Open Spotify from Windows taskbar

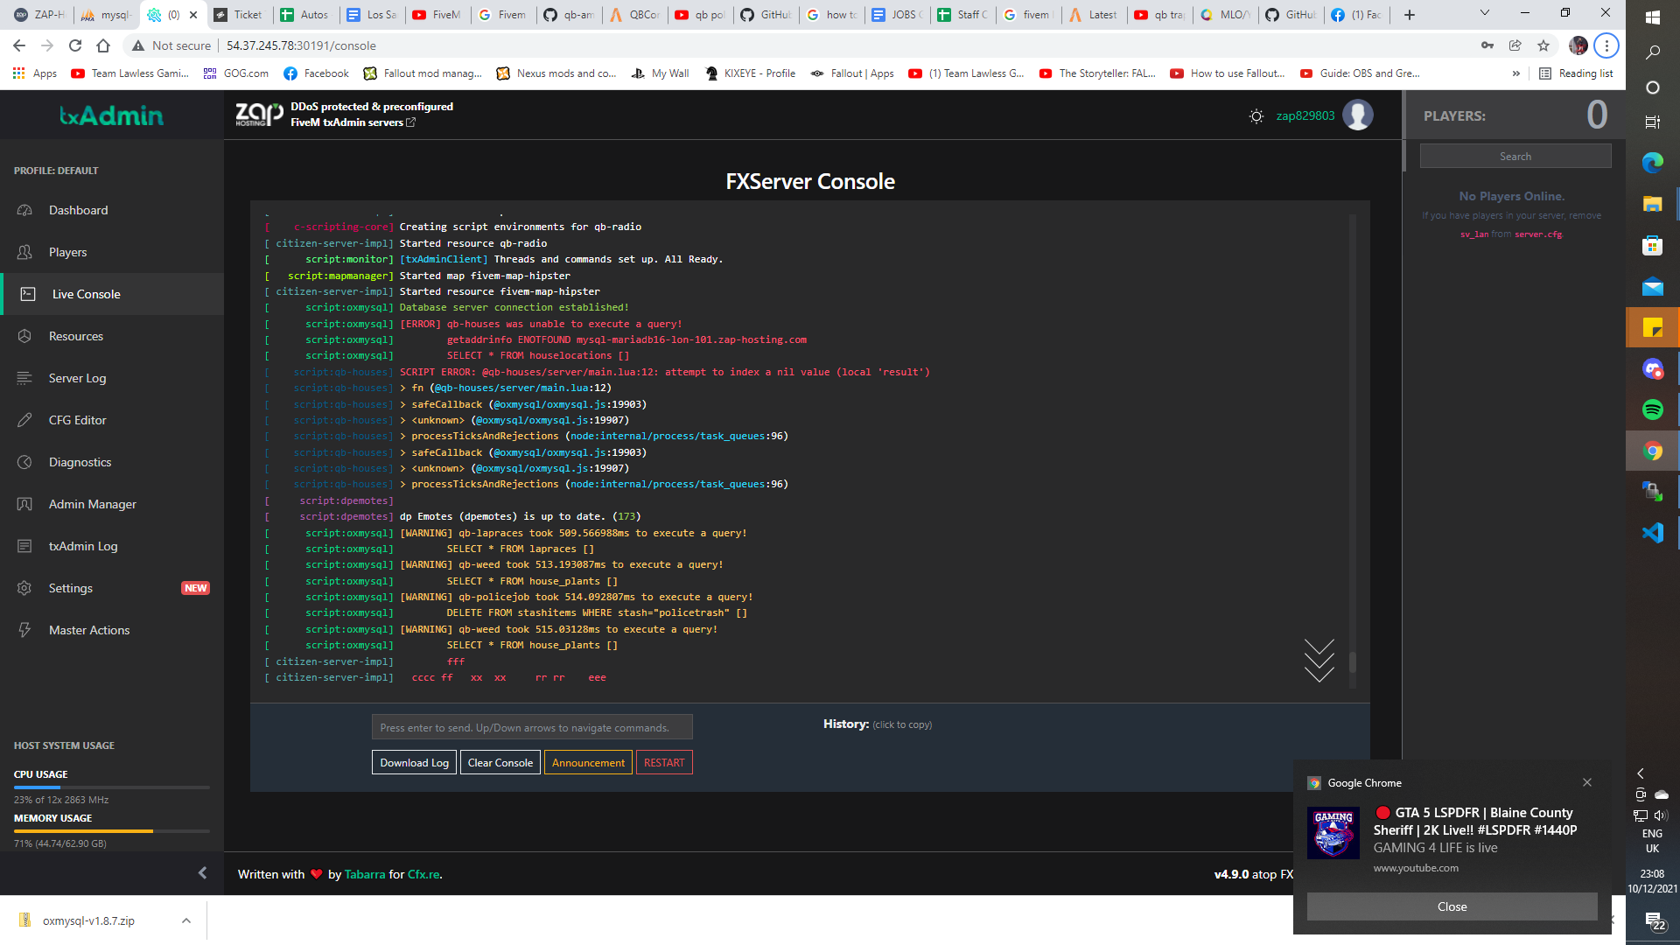[x=1652, y=409]
